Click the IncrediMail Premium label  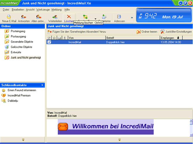[x=19, y=95]
